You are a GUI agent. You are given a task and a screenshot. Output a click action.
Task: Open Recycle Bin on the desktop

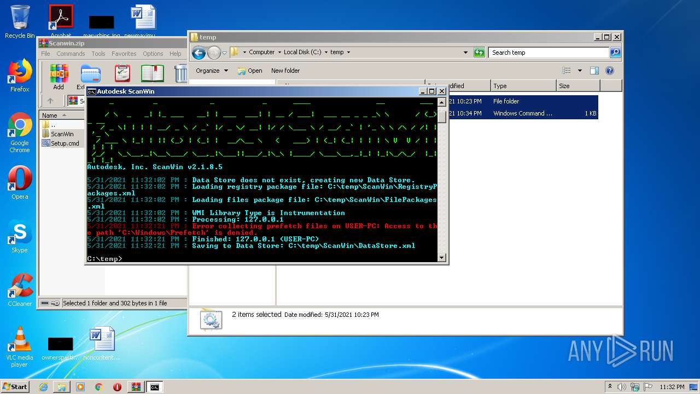pyautogui.click(x=20, y=22)
